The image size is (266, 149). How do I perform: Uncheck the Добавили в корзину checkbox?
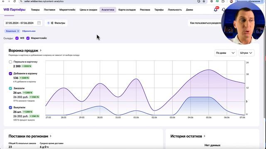point(10,74)
